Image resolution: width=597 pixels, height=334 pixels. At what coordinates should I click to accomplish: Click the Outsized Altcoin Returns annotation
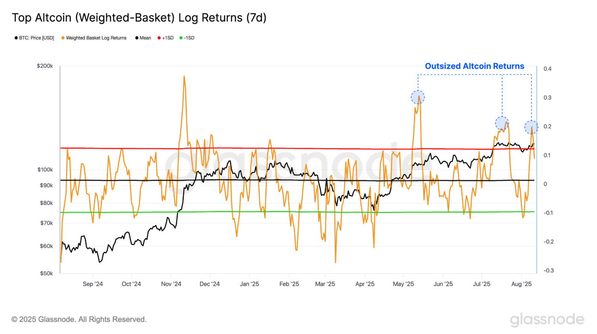[475, 66]
